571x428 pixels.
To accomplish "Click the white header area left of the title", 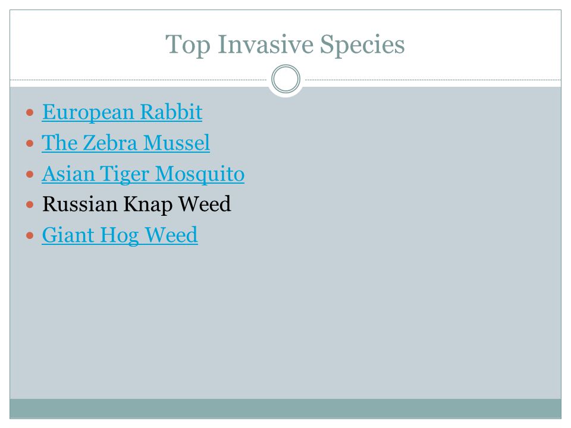I will tap(87, 45).
